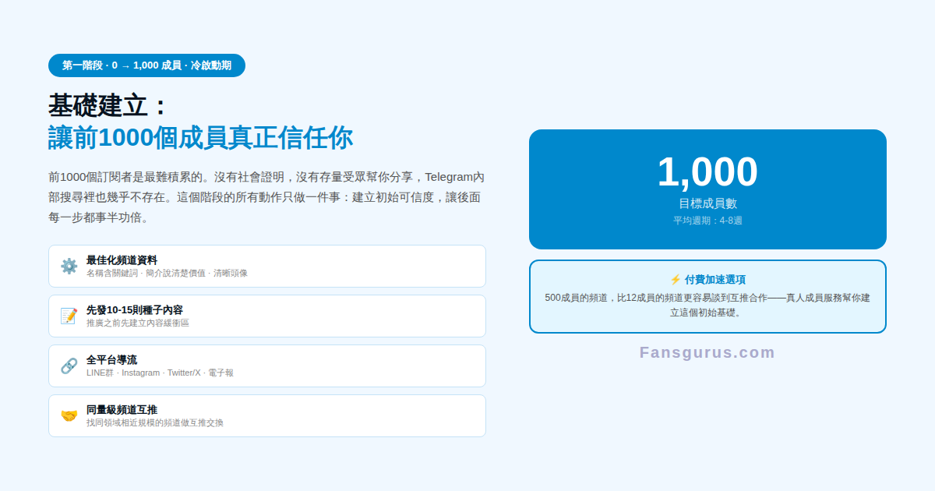This screenshot has width=935, height=491.
Task: Select the 最佳化頻道資料 checklist item
Action: 267,266
